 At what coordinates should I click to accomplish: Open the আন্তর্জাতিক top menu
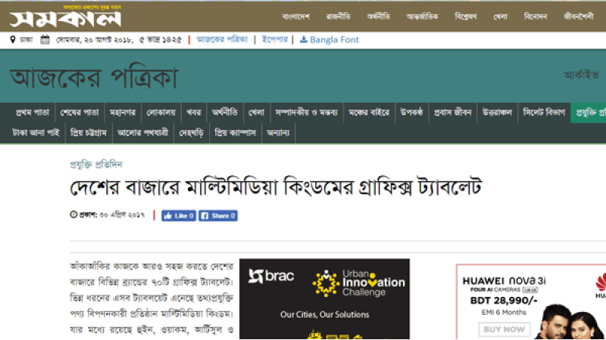422,17
